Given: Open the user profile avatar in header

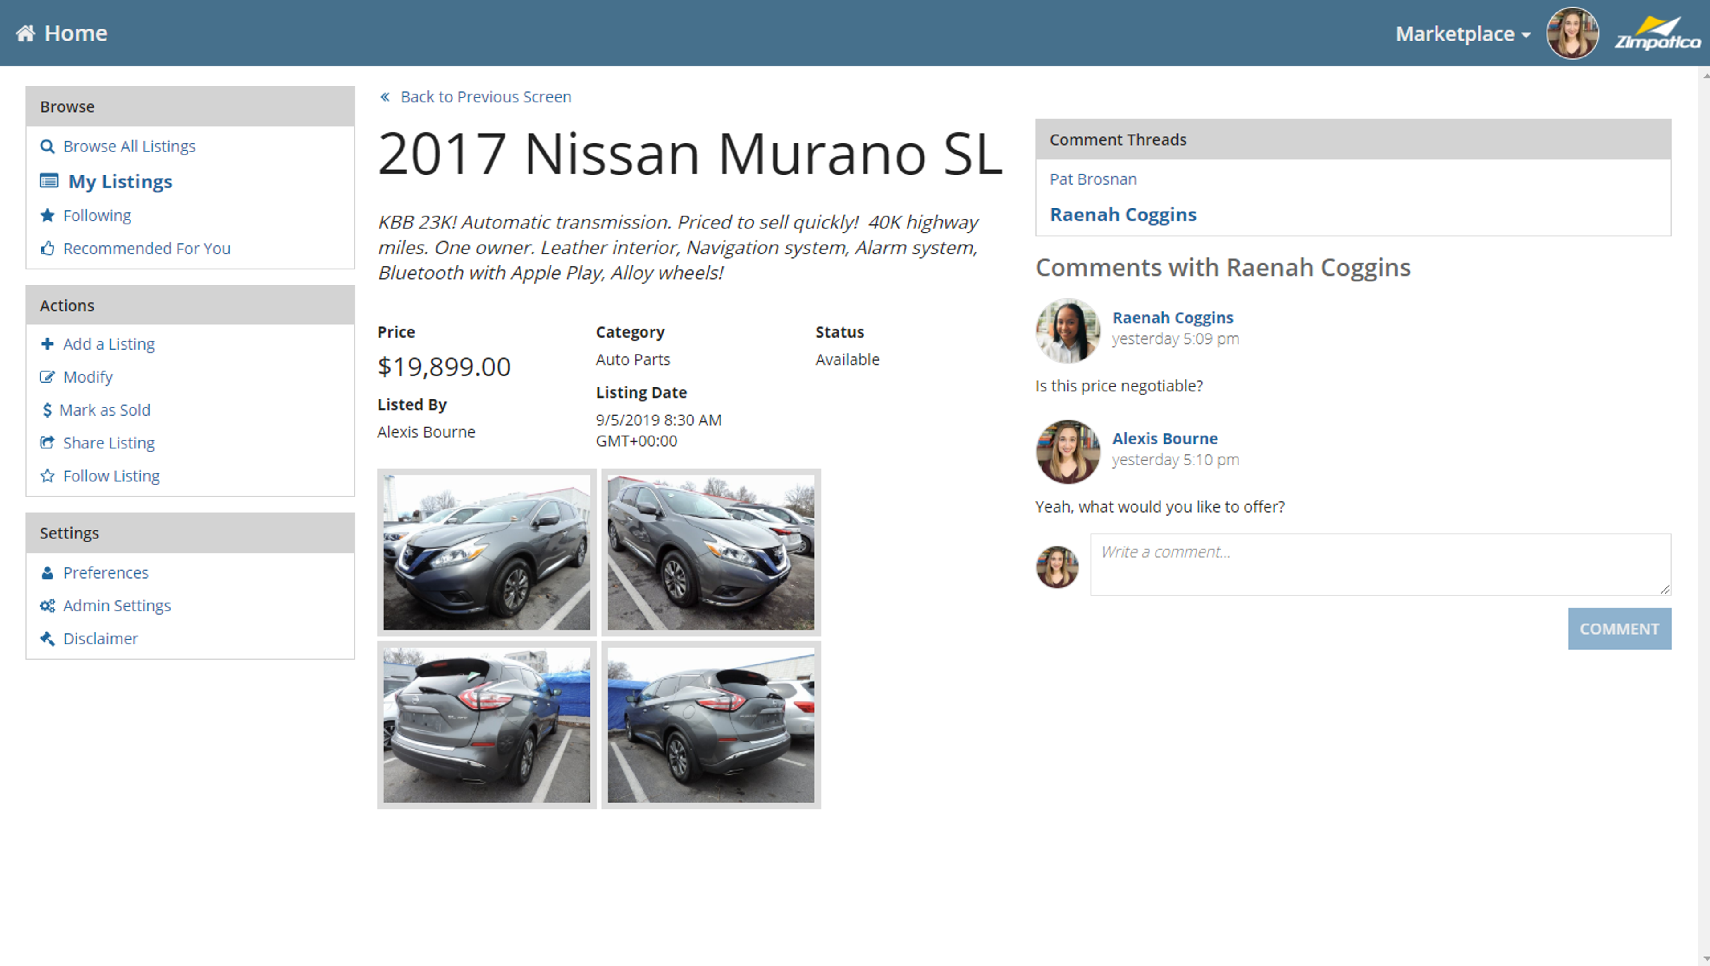Looking at the screenshot, I should [x=1572, y=33].
